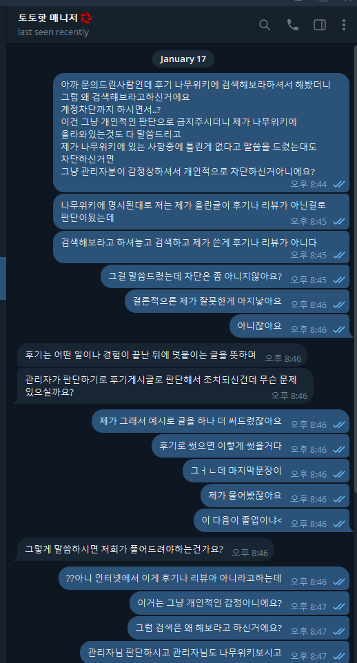Screen dimensions: 357x663
Task: Start a voice call with 토토핫 매니저
Action: 292,25
